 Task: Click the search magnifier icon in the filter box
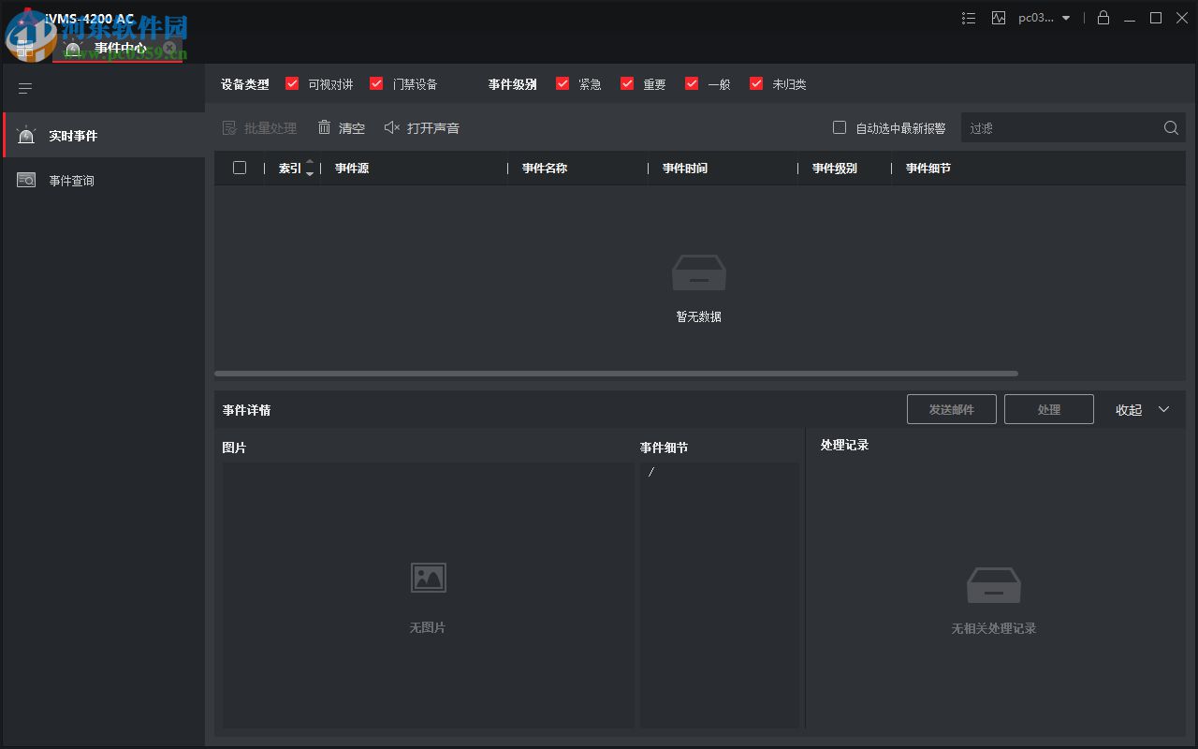pyautogui.click(x=1171, y=128)
